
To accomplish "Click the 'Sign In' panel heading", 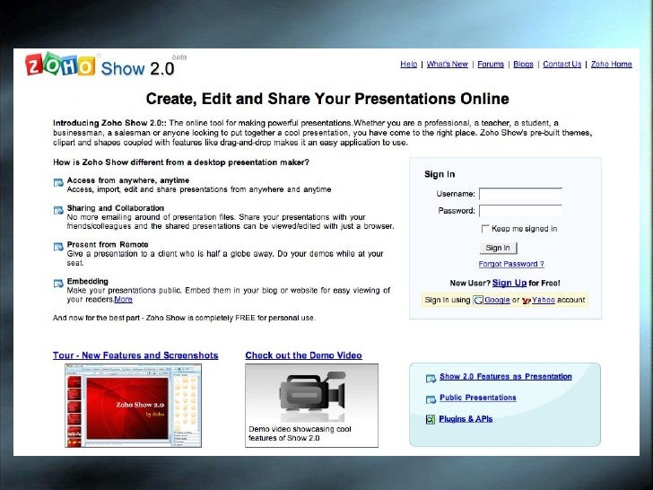I will [440, 175].
